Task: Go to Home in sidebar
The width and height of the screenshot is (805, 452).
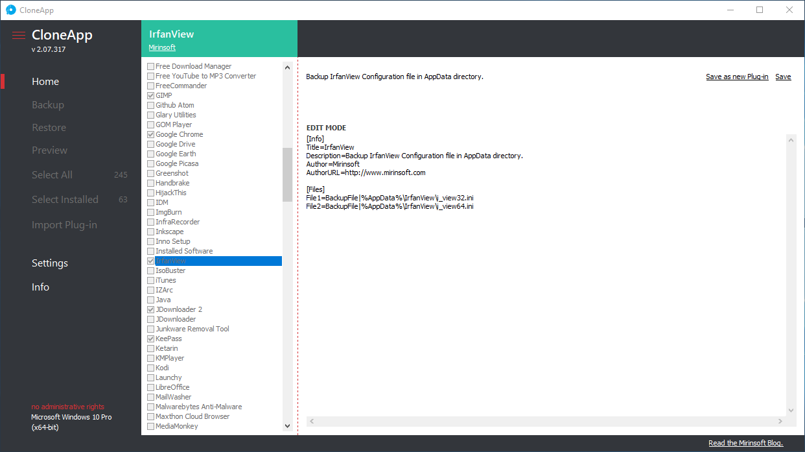Action: [45, 82]
